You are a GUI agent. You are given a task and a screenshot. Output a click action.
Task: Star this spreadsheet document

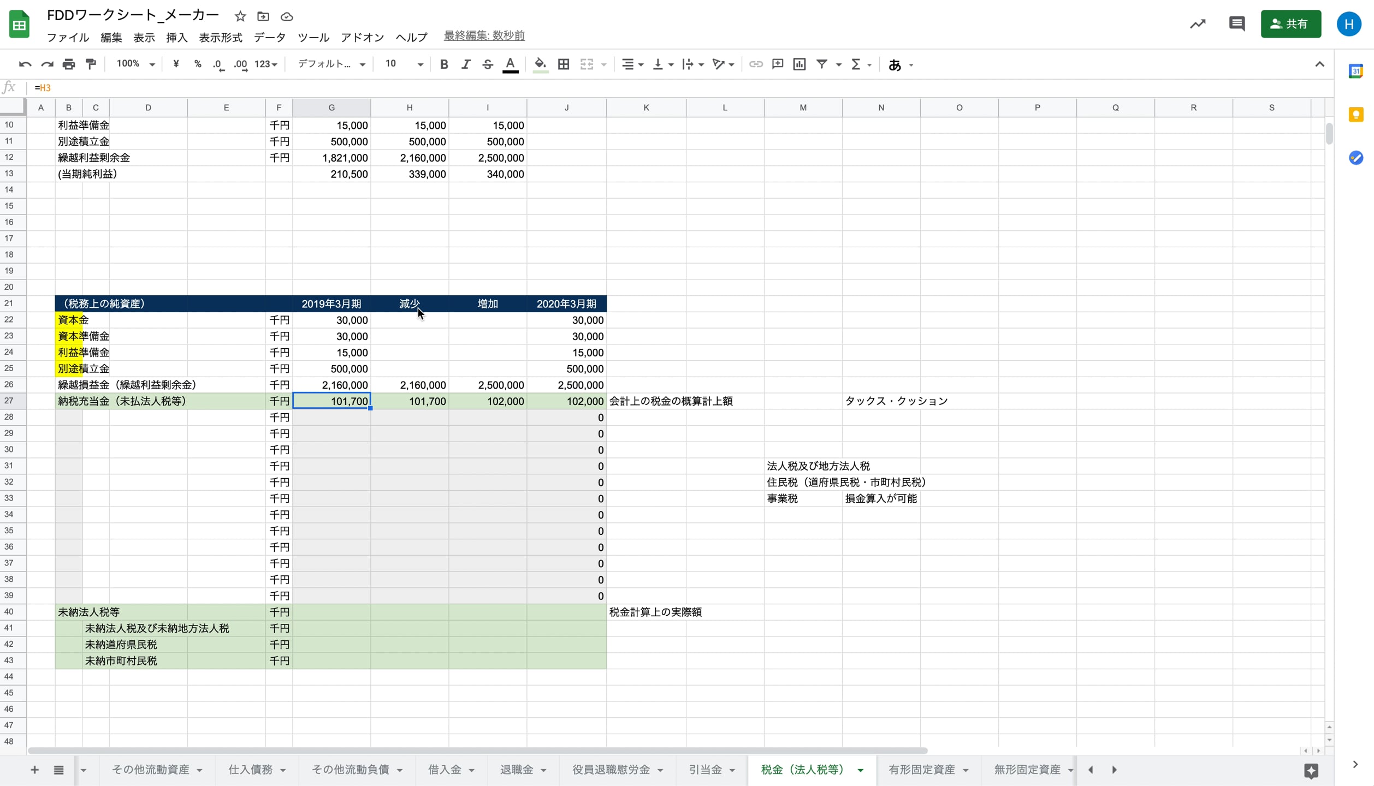click(240, 16)
